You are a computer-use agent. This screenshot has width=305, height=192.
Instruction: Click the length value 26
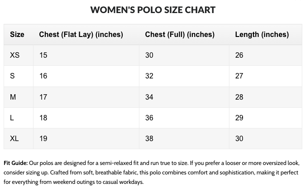point(239,55)
